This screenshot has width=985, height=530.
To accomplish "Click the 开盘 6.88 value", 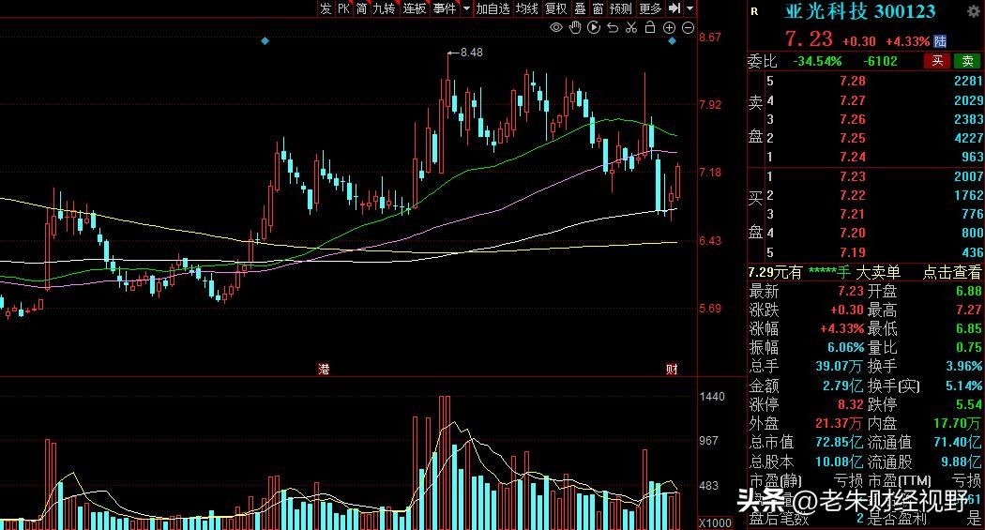I will [969, 292].
